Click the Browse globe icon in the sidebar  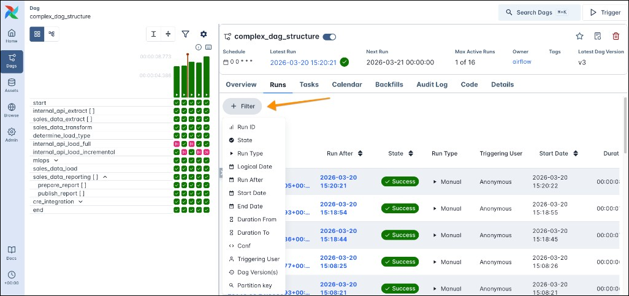pos(12,110)
